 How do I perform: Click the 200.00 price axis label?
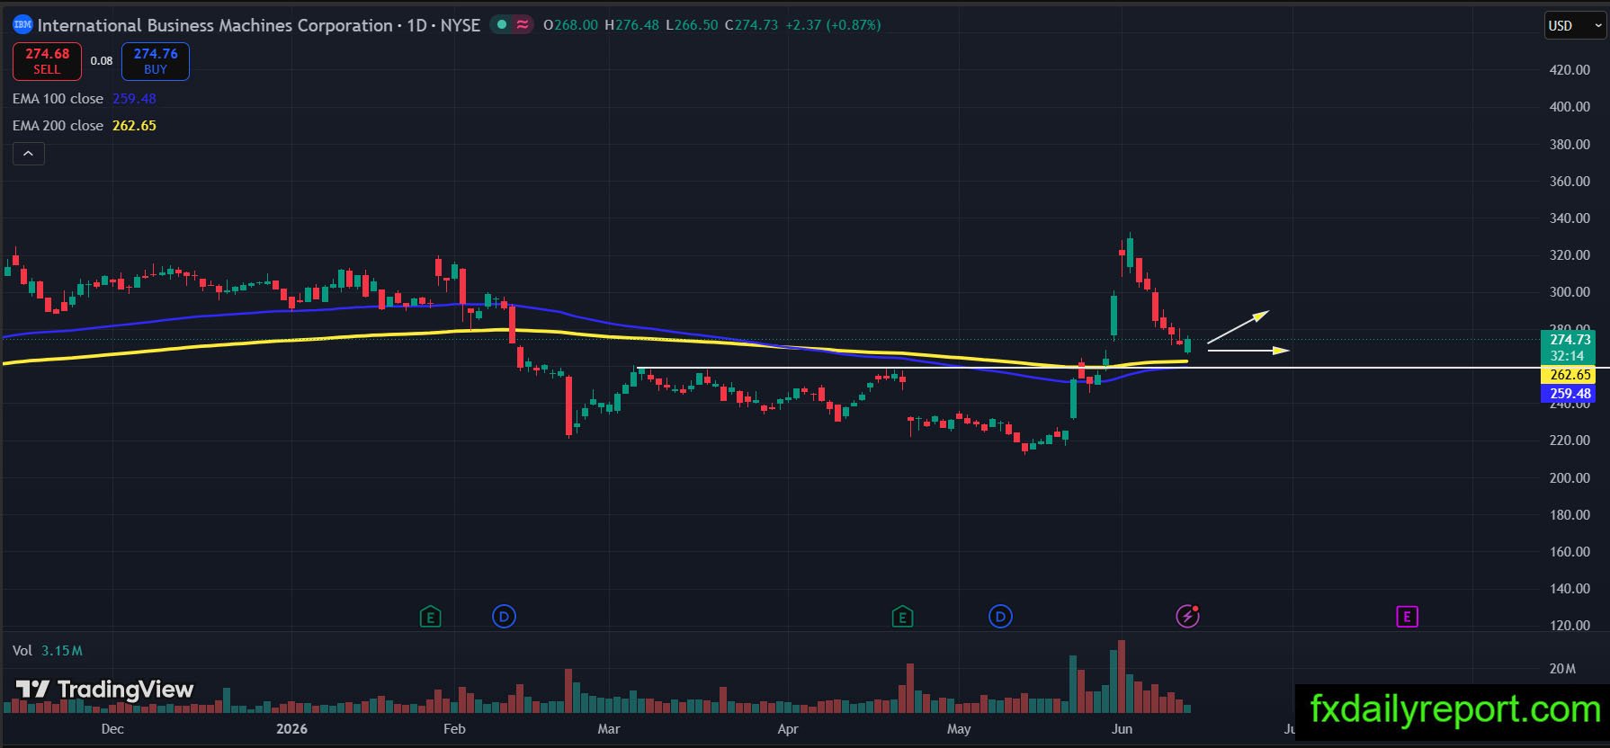coord(1570,478)
